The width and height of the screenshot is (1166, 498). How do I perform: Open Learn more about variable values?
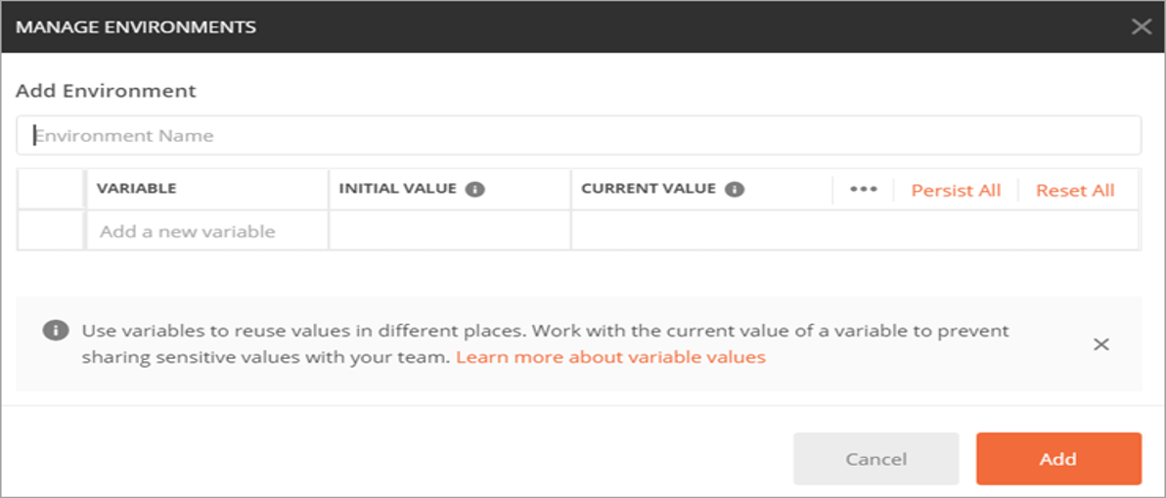(x=610, y=357)
